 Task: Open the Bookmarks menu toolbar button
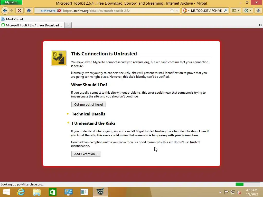236,11
